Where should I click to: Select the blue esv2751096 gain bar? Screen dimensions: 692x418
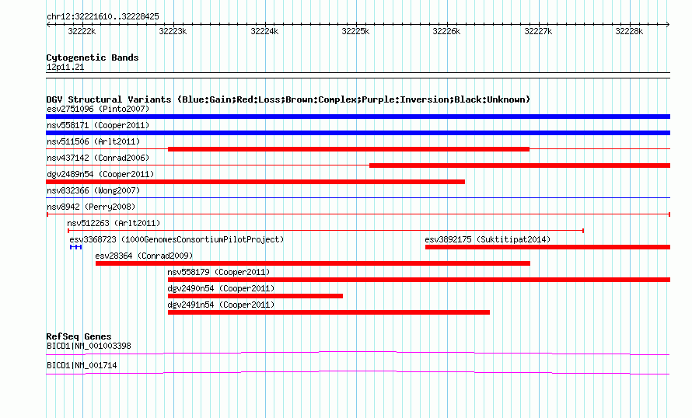pos(358,117)
